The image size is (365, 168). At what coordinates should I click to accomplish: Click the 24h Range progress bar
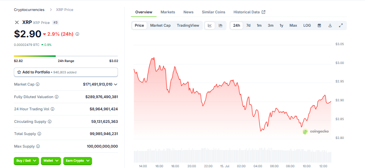point(66,56)
